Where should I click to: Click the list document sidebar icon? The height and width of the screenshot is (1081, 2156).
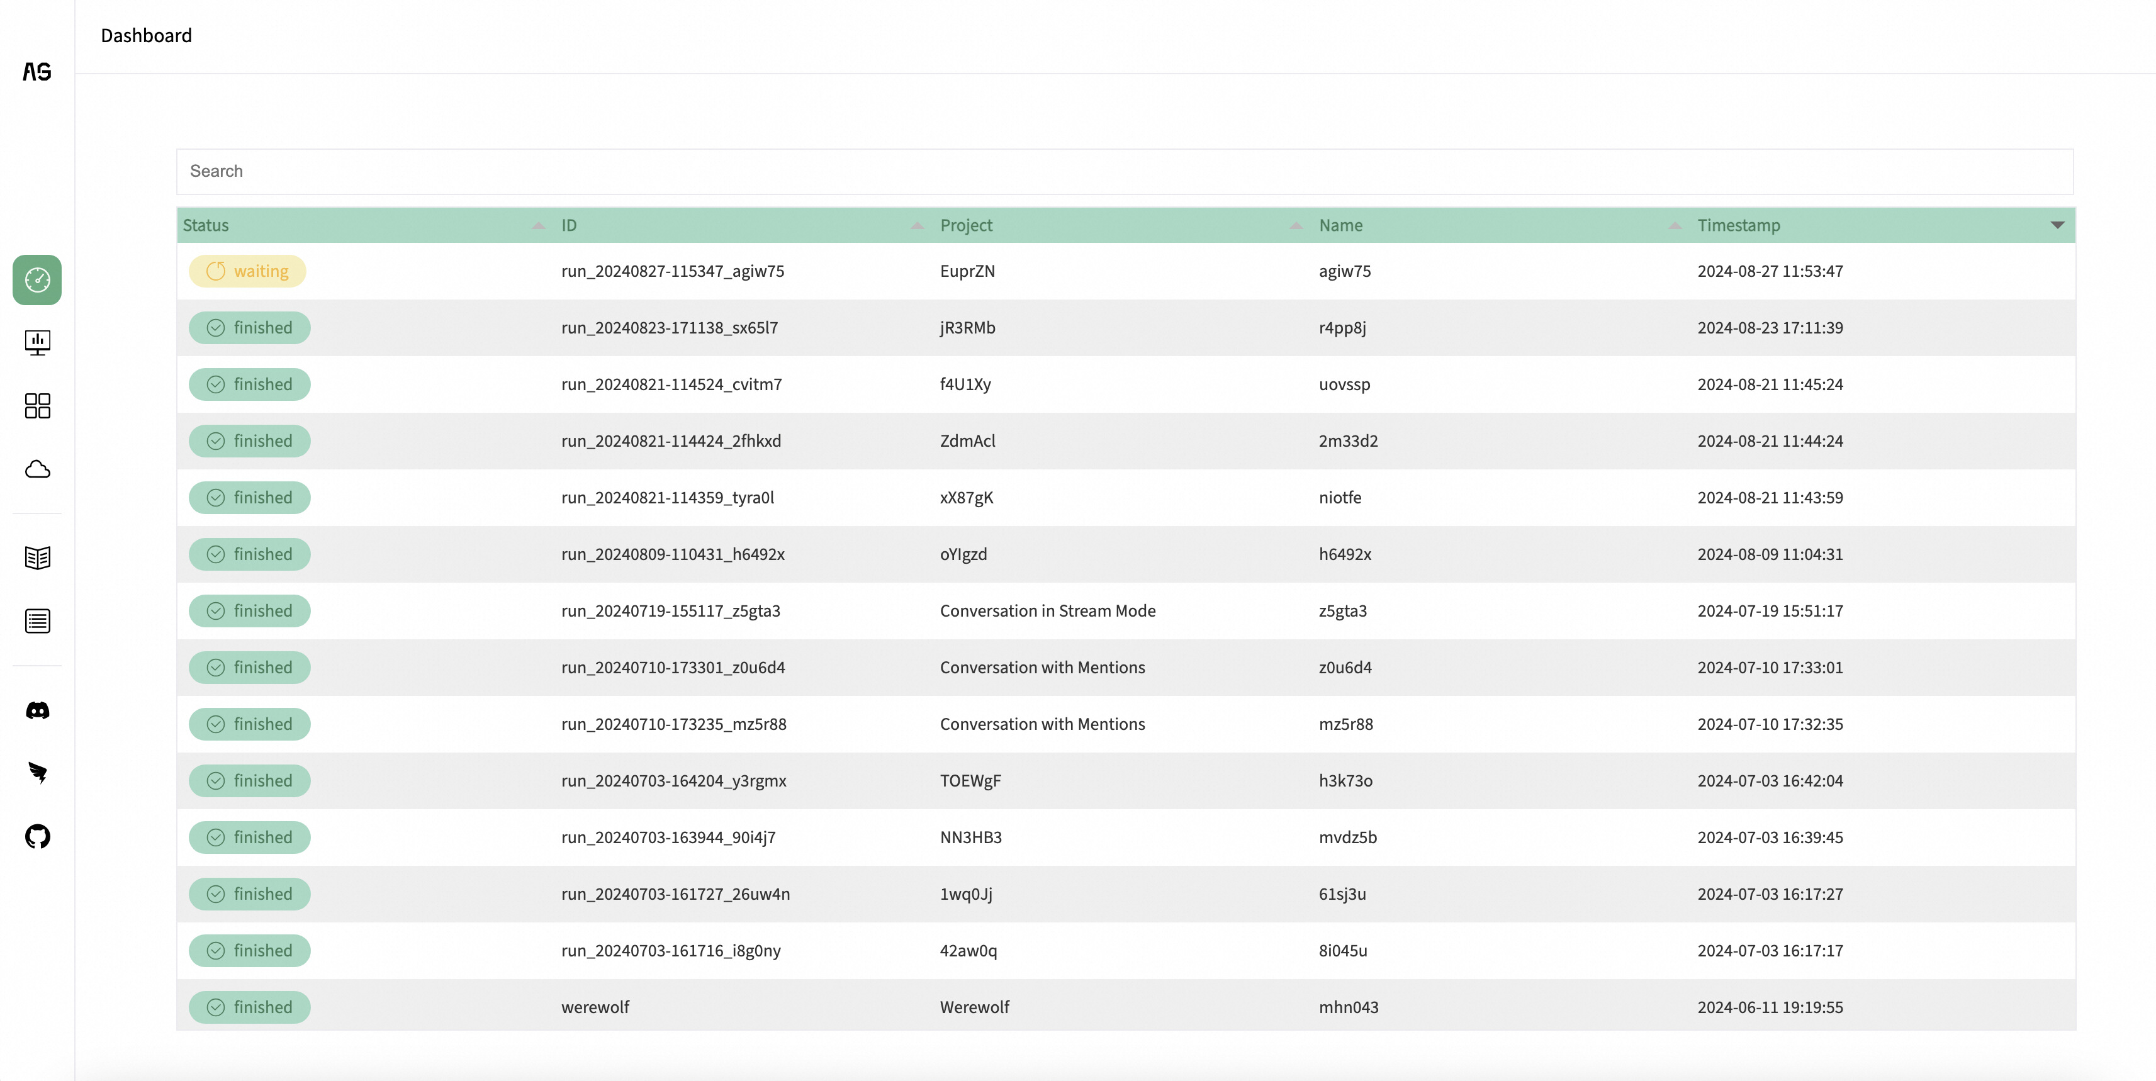[x=37, y=621]
